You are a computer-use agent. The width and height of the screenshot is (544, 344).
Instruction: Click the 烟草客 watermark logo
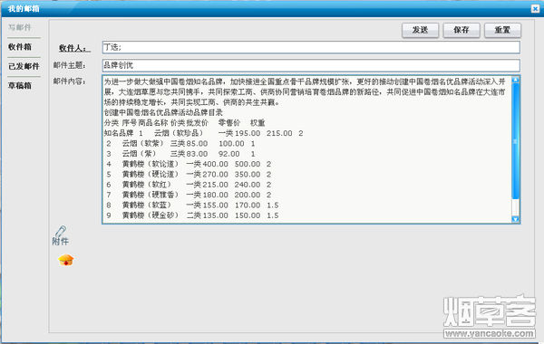tap(490, 311)
